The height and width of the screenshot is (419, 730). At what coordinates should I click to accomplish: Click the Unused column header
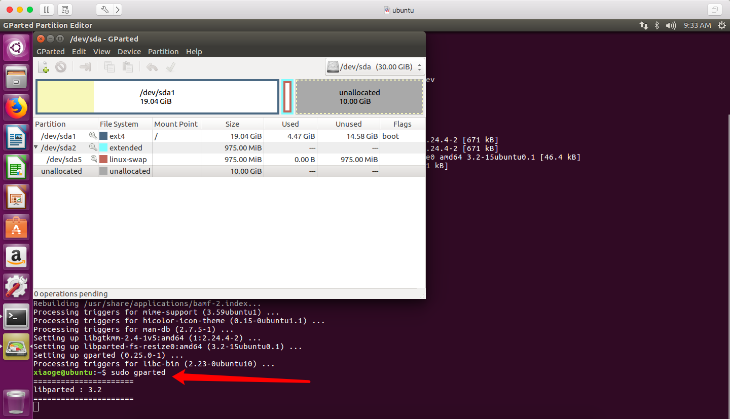pos(348,124)
